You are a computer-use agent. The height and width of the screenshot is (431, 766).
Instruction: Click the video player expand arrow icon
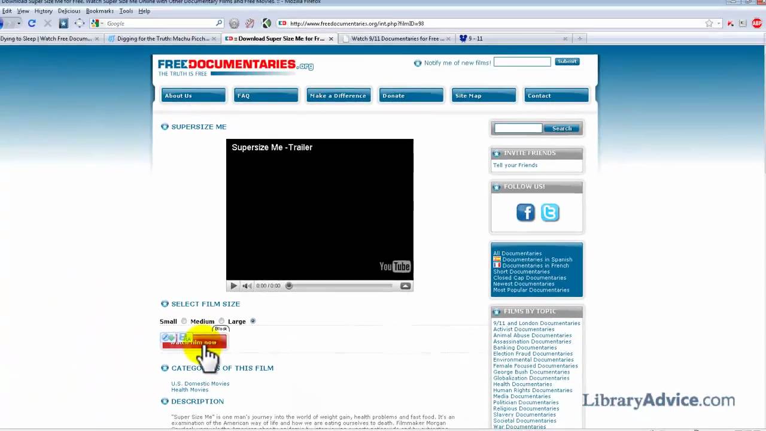tap(405, 286)
